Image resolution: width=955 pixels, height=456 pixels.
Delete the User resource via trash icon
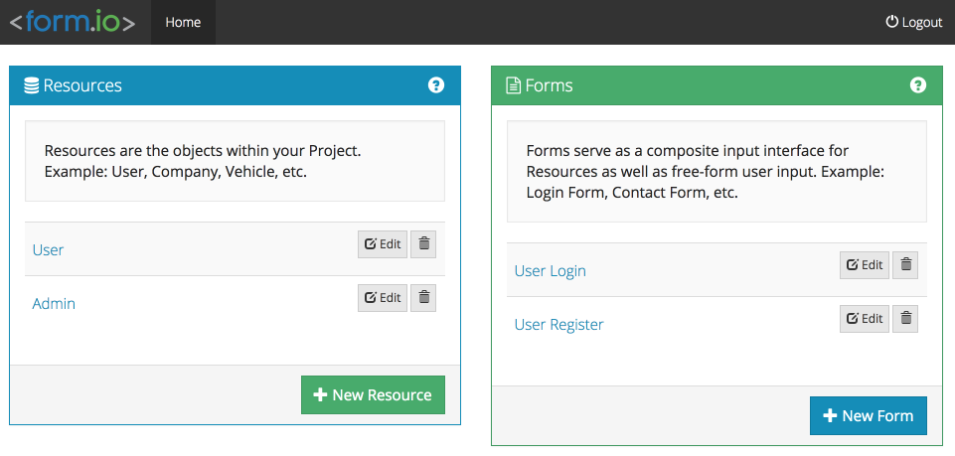point(423,244)
